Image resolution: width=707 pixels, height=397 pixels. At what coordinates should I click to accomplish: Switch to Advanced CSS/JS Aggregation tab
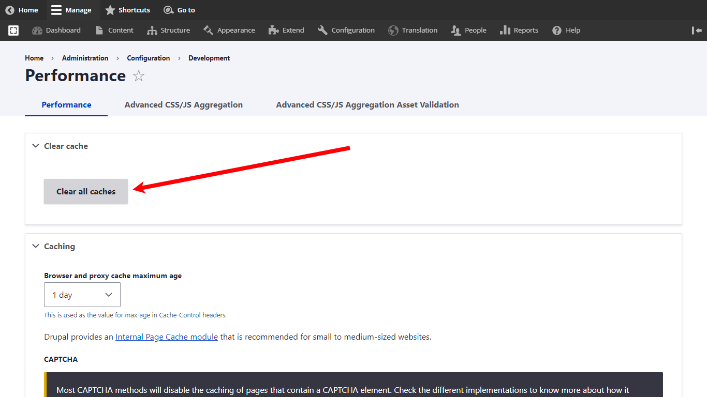click(184, 104)
